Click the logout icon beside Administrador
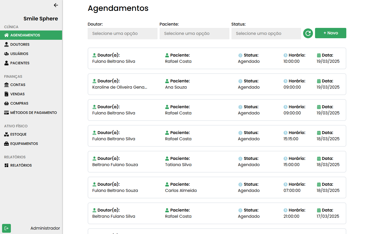 tap(6, 228)
